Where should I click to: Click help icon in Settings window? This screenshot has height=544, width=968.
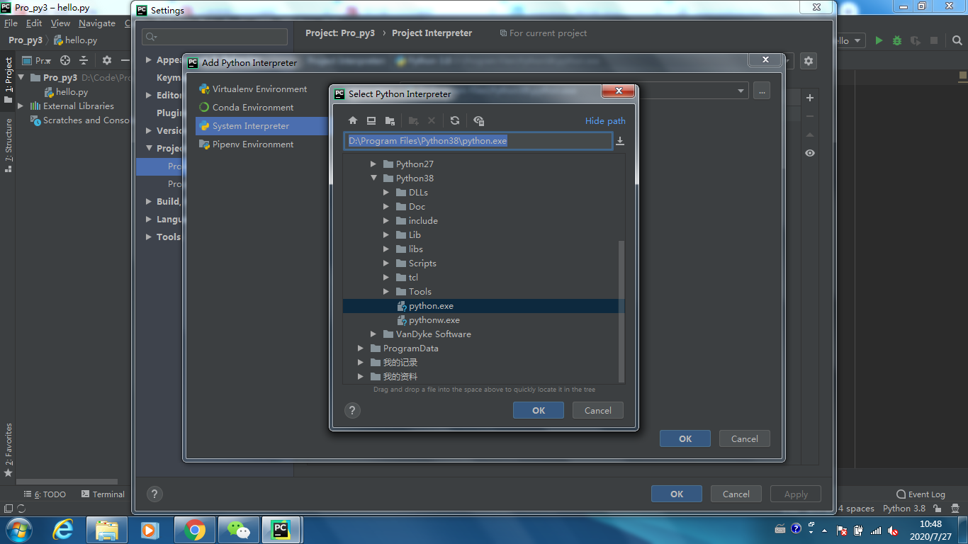(x=154, y=494)
